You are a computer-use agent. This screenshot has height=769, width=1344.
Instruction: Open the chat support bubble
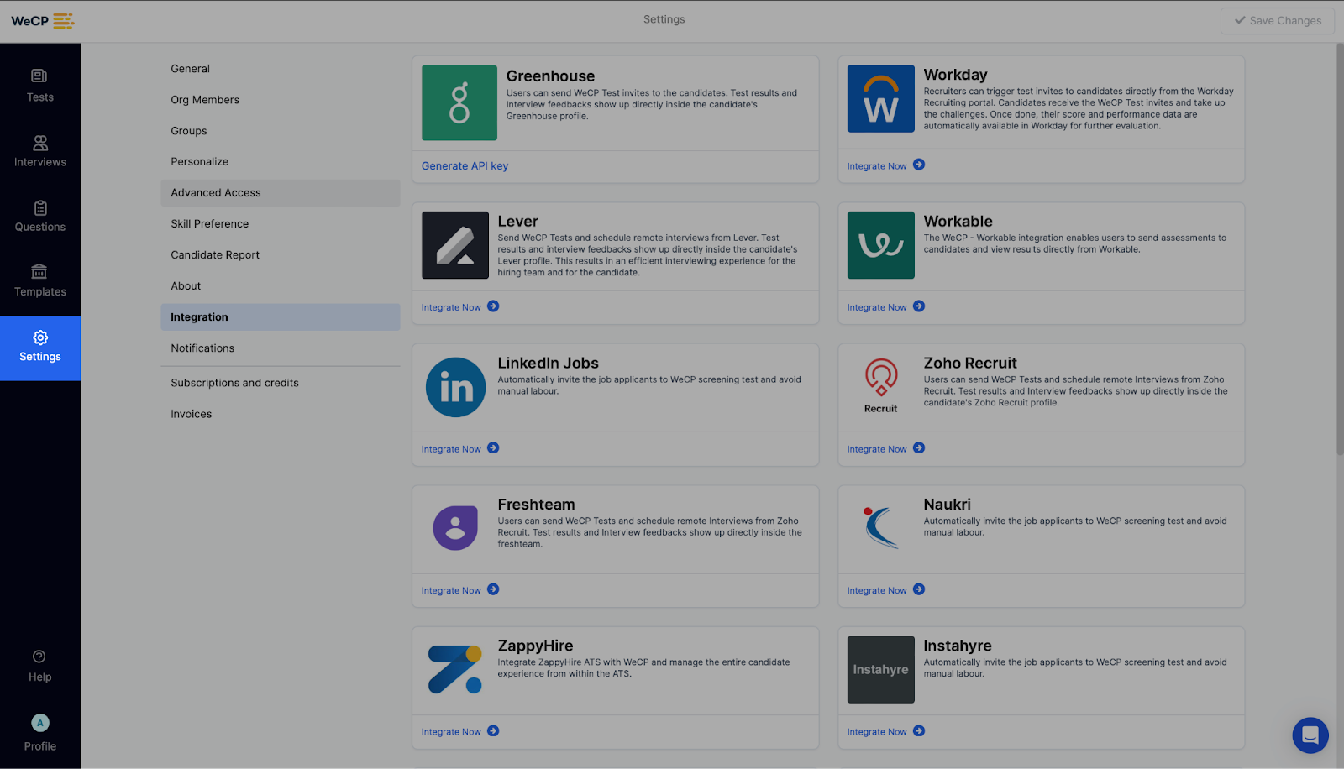click(x=1310, y=735)
